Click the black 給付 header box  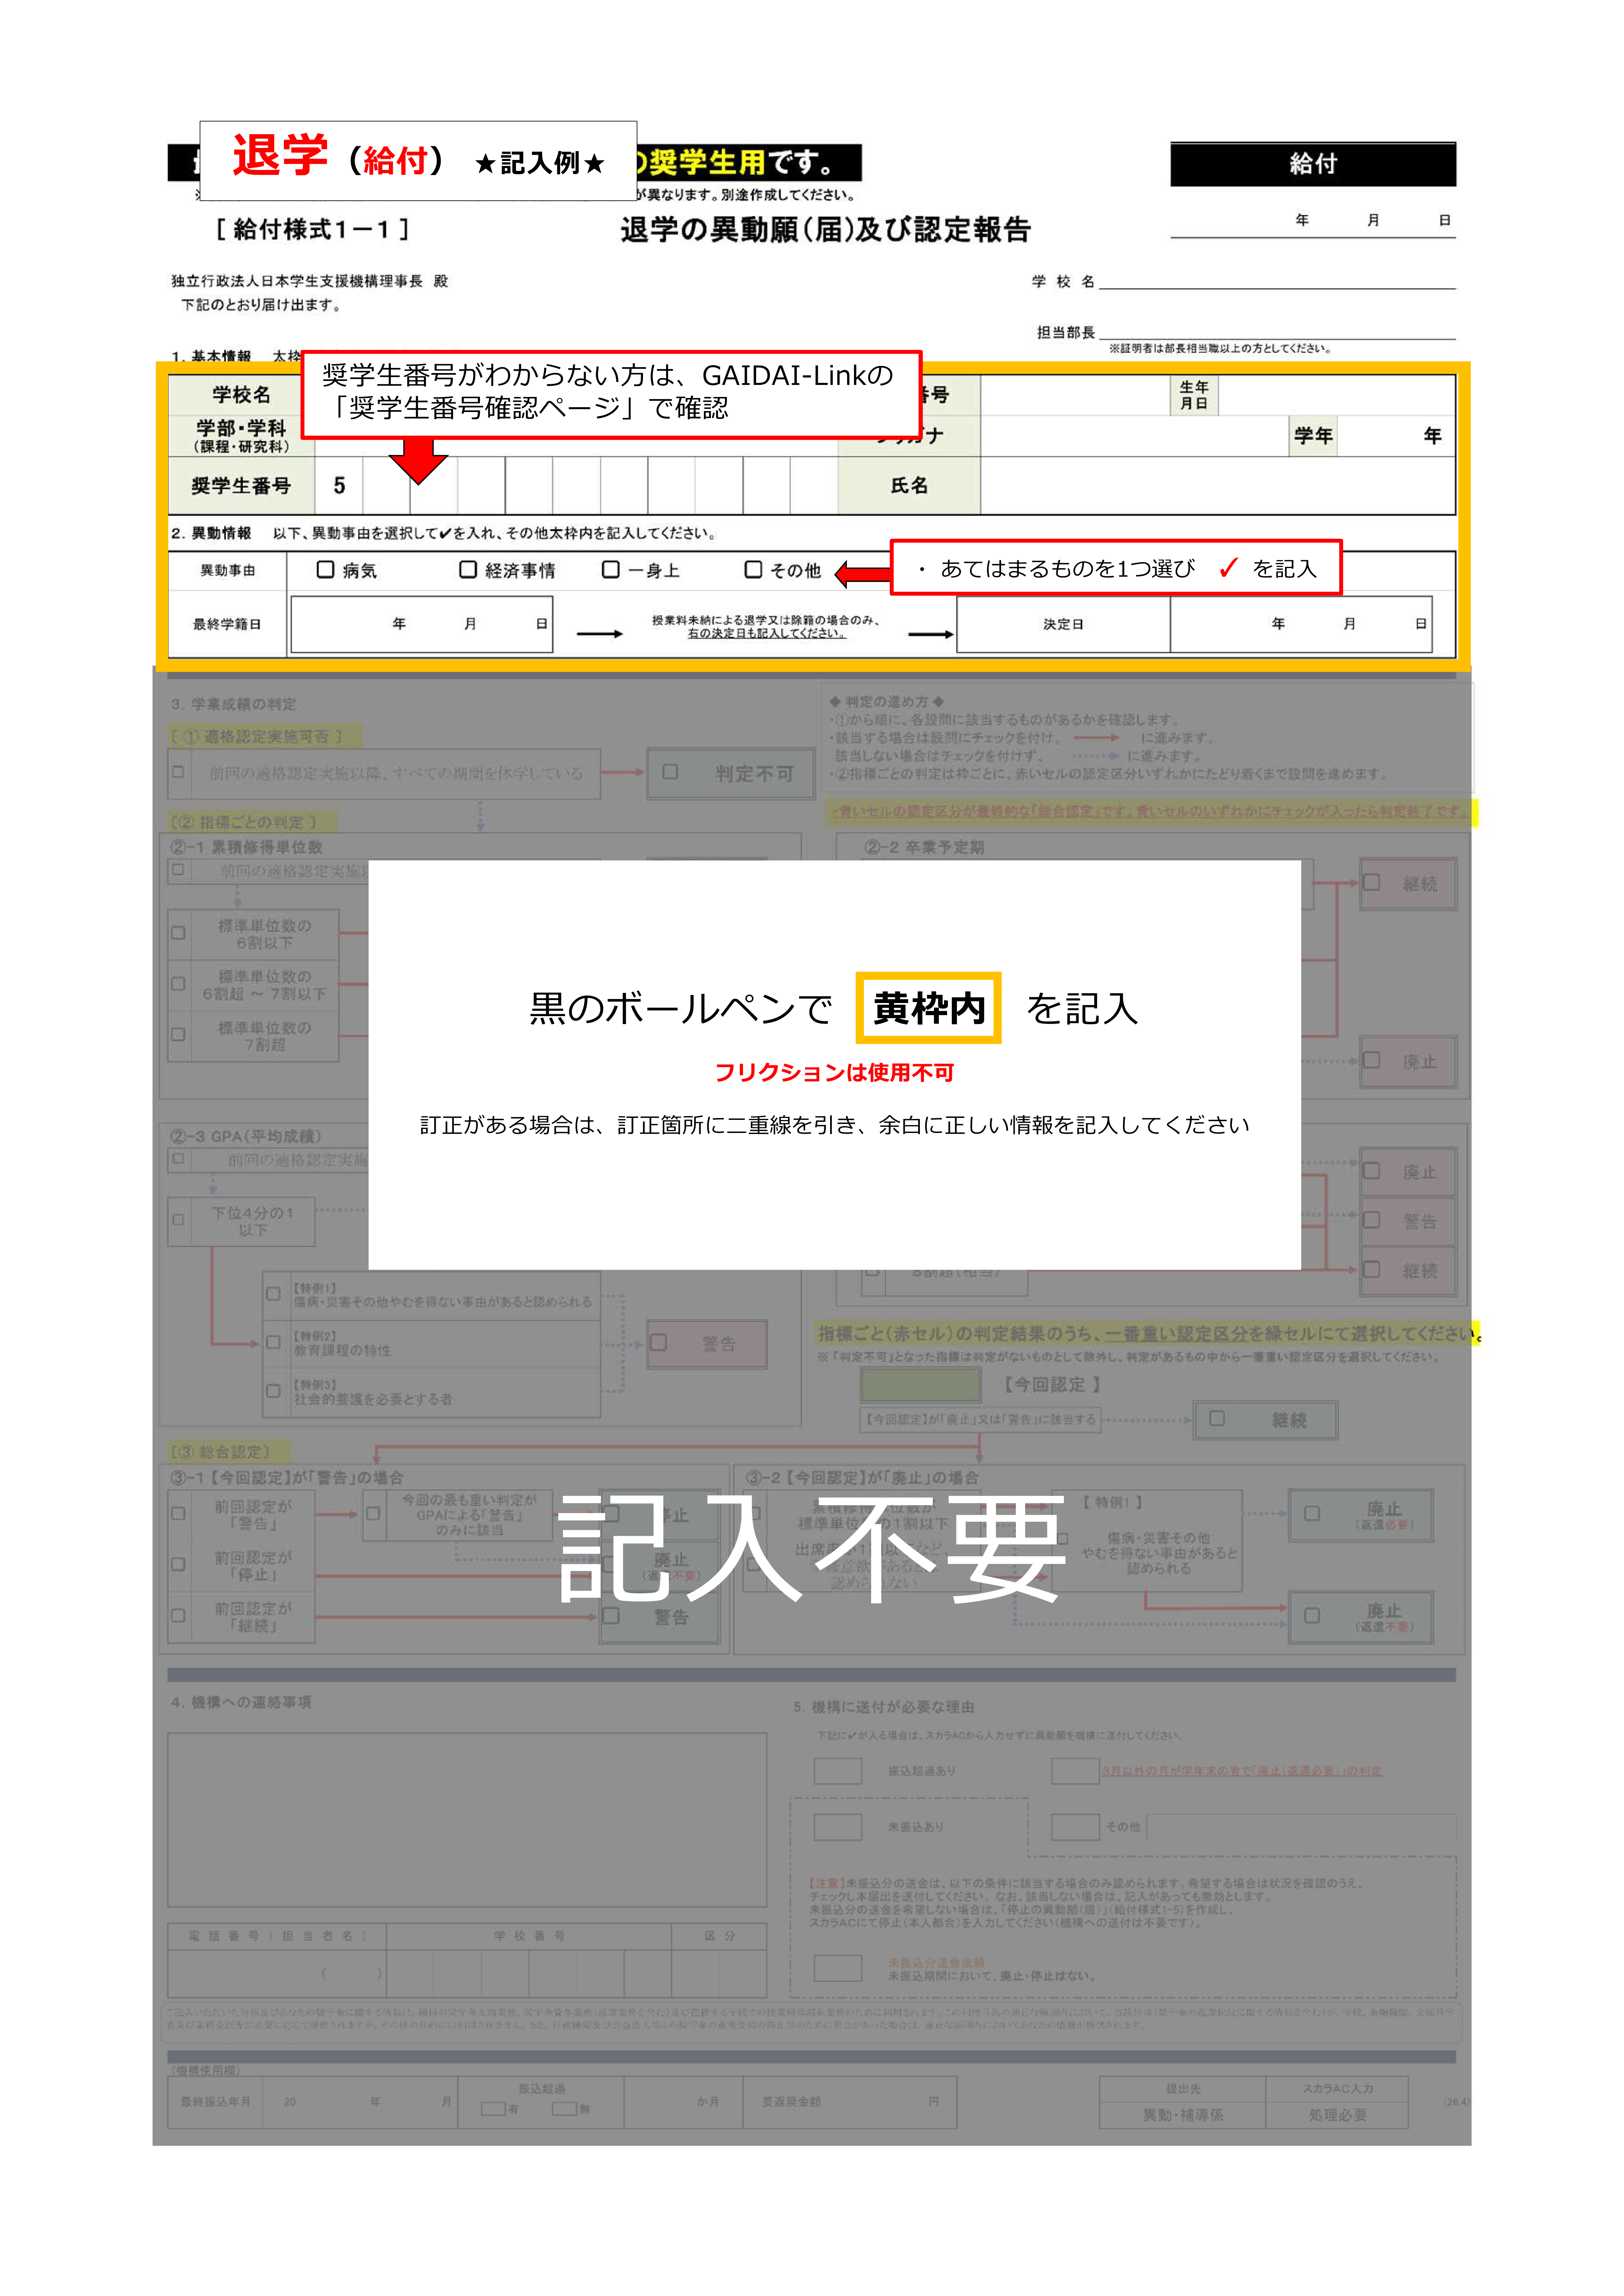[x=1313, y=164]
